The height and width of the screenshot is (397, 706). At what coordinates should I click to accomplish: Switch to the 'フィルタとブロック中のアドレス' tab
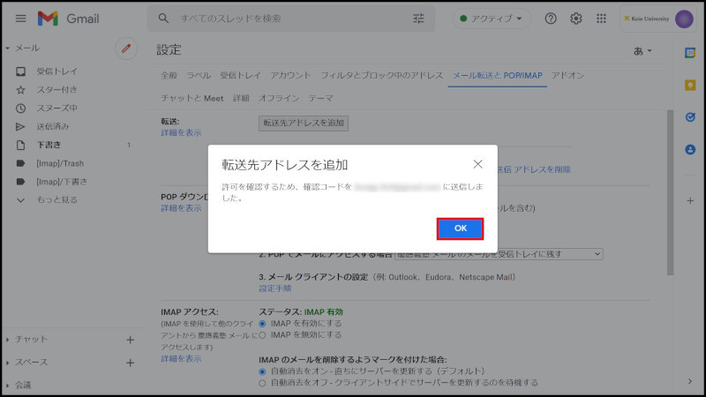[381, 76]
